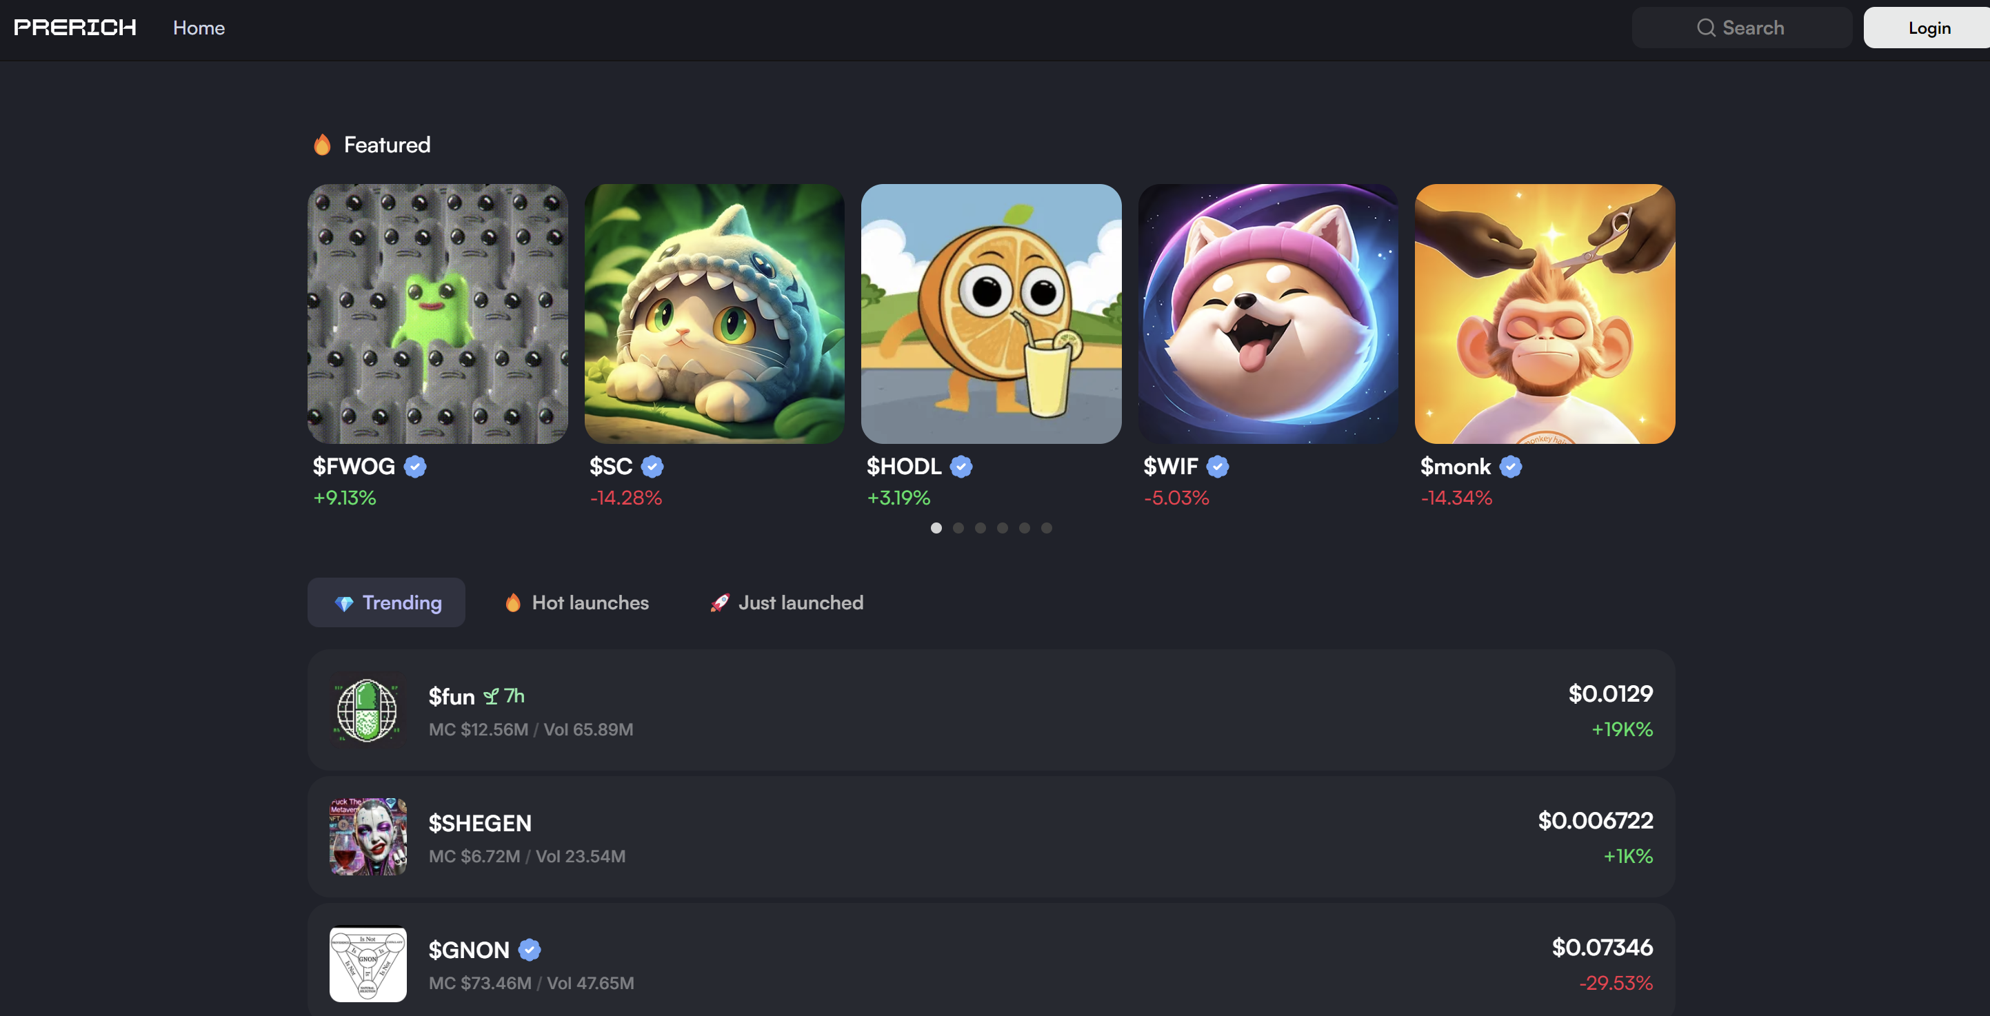Select the Trending tab

(x=386, y=603)
